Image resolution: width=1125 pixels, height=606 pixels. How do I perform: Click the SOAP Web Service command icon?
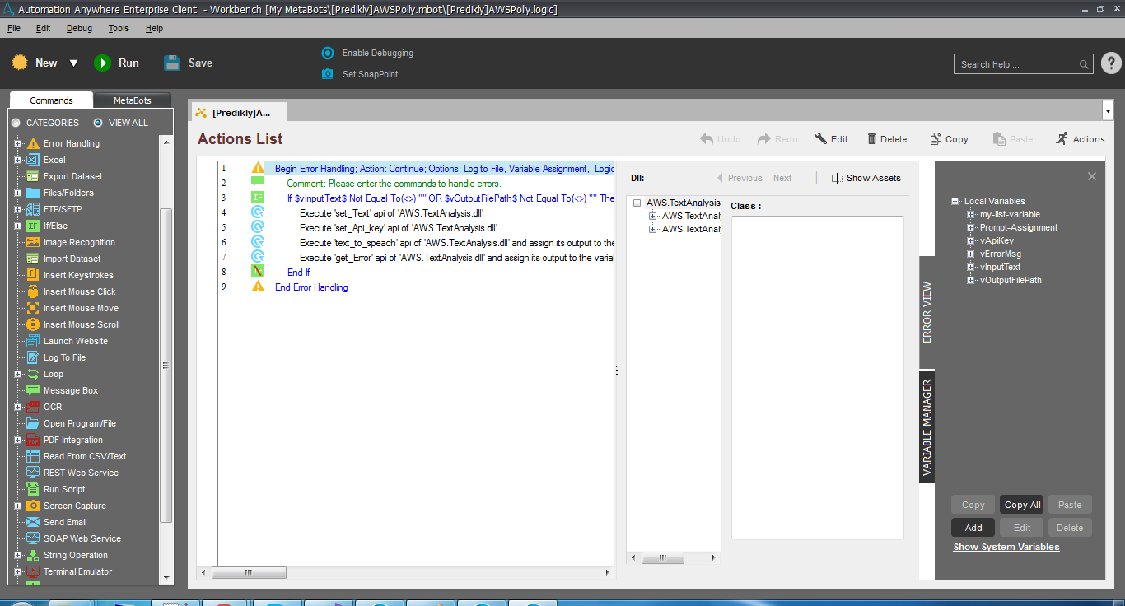pyautogui.click(x=33, y=538)
